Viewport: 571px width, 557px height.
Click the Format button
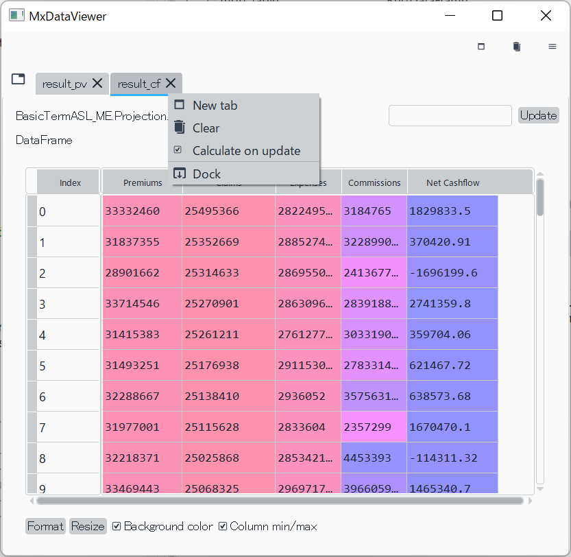[x=45, y=526]
